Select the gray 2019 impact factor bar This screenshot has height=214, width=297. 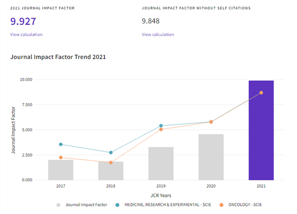pyautogui.click(x=161, y=164)
